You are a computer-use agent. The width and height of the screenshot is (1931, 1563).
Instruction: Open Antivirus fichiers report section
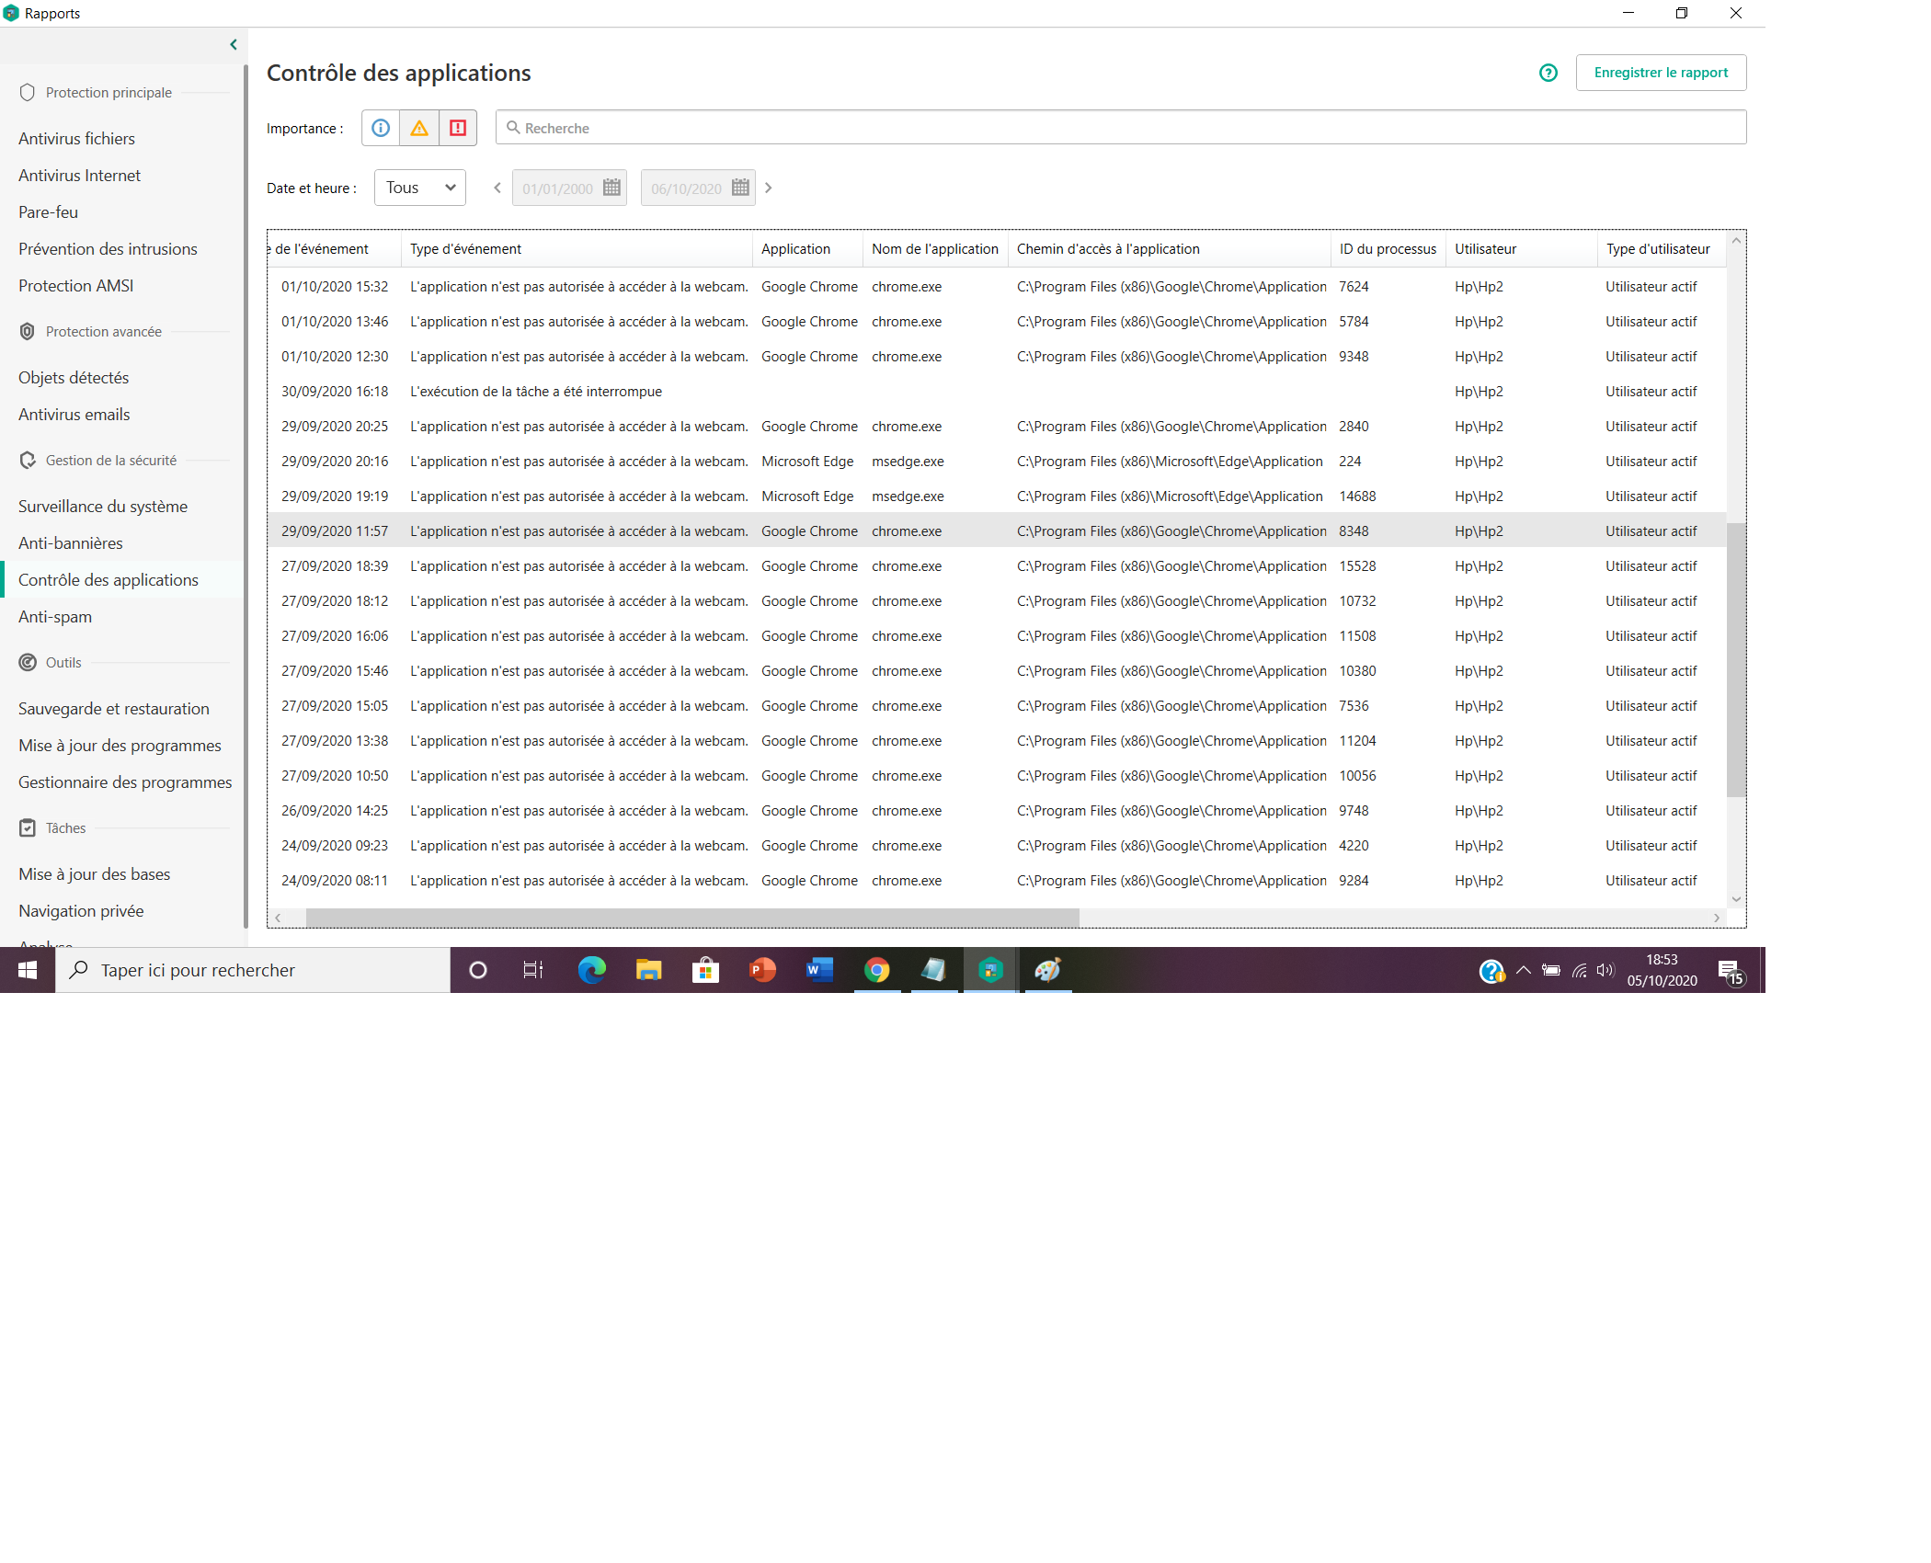coord(76,139)
